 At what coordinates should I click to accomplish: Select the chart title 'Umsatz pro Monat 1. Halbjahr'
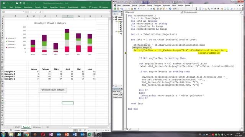click(50, 23)
